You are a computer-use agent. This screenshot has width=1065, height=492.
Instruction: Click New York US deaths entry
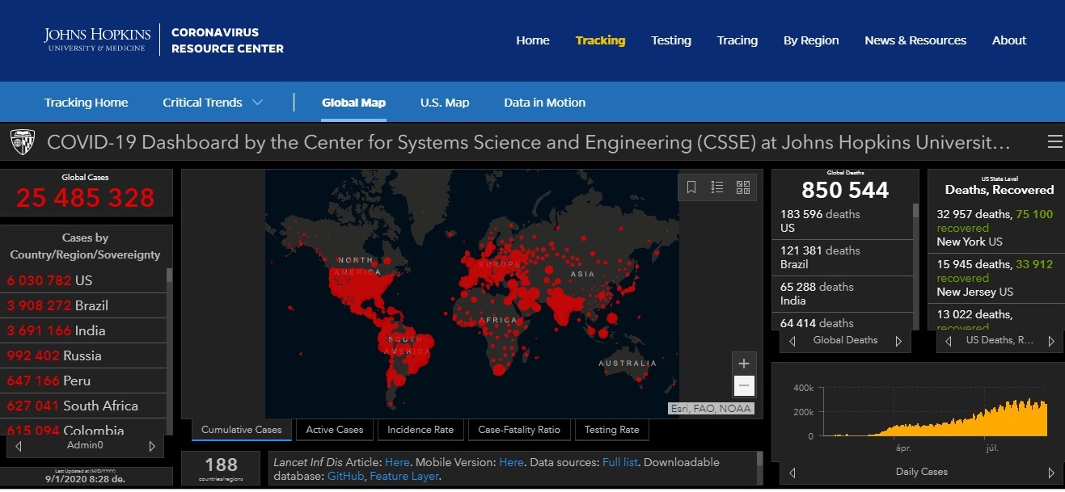pos(995,228)
